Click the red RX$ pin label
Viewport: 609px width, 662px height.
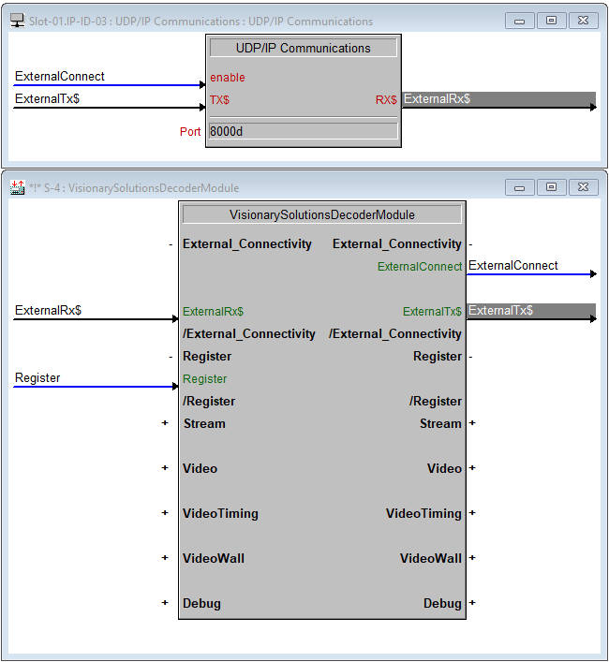[386, 100]
